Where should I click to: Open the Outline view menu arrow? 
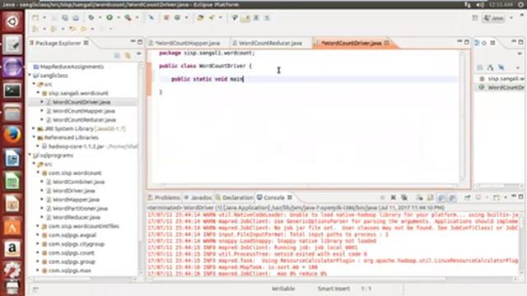(x=520, y=53)
